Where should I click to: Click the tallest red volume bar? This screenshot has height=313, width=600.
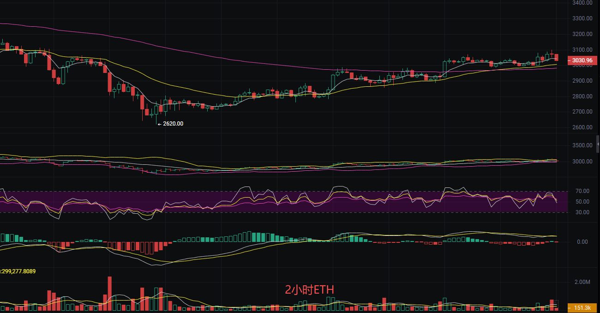coord(109,294)
